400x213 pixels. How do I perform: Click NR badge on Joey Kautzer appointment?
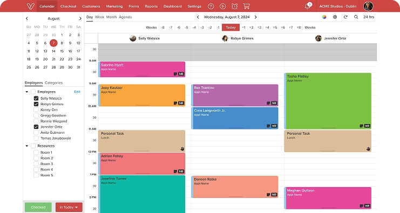tap(181, 103)
